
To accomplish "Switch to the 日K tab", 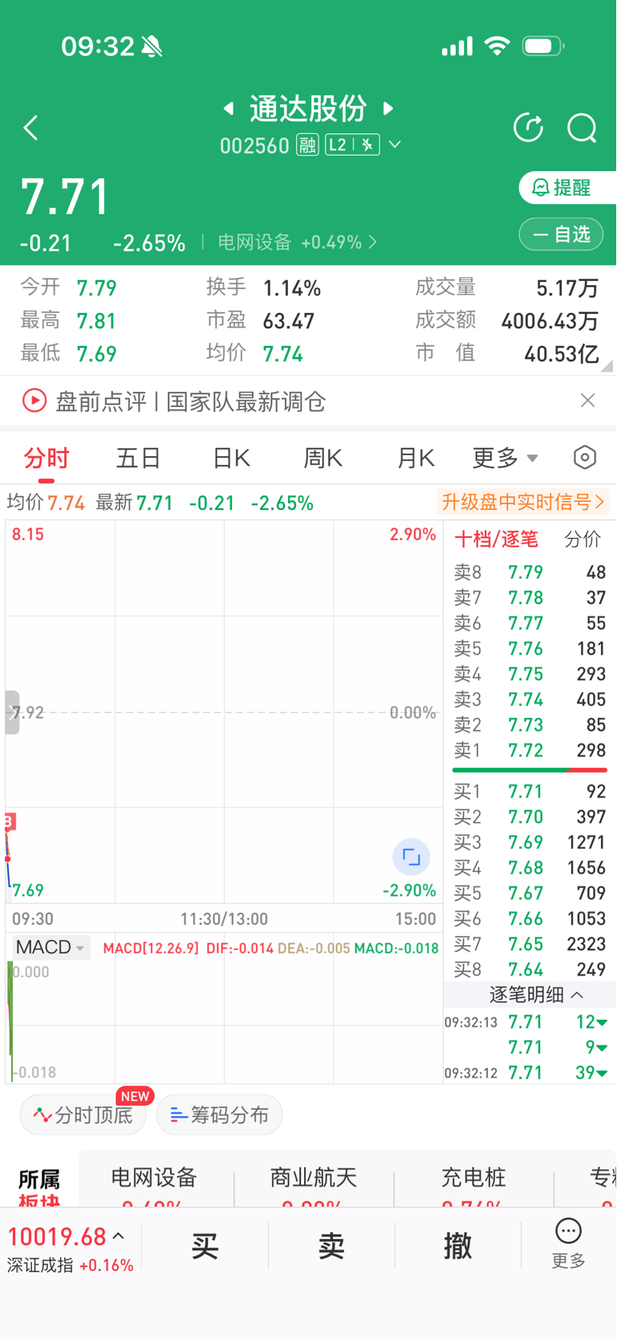I will point(231,459).
